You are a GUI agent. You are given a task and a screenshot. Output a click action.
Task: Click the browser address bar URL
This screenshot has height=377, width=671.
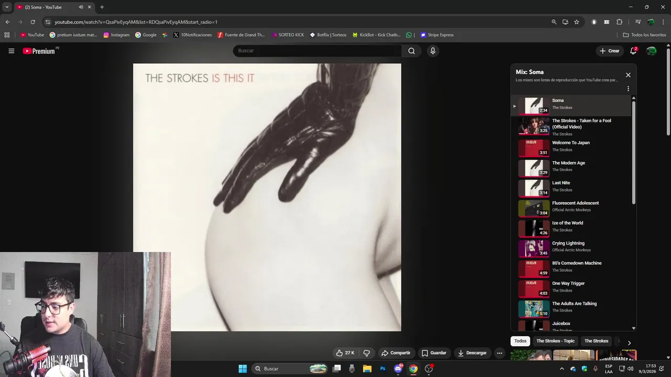click(136, 22)
